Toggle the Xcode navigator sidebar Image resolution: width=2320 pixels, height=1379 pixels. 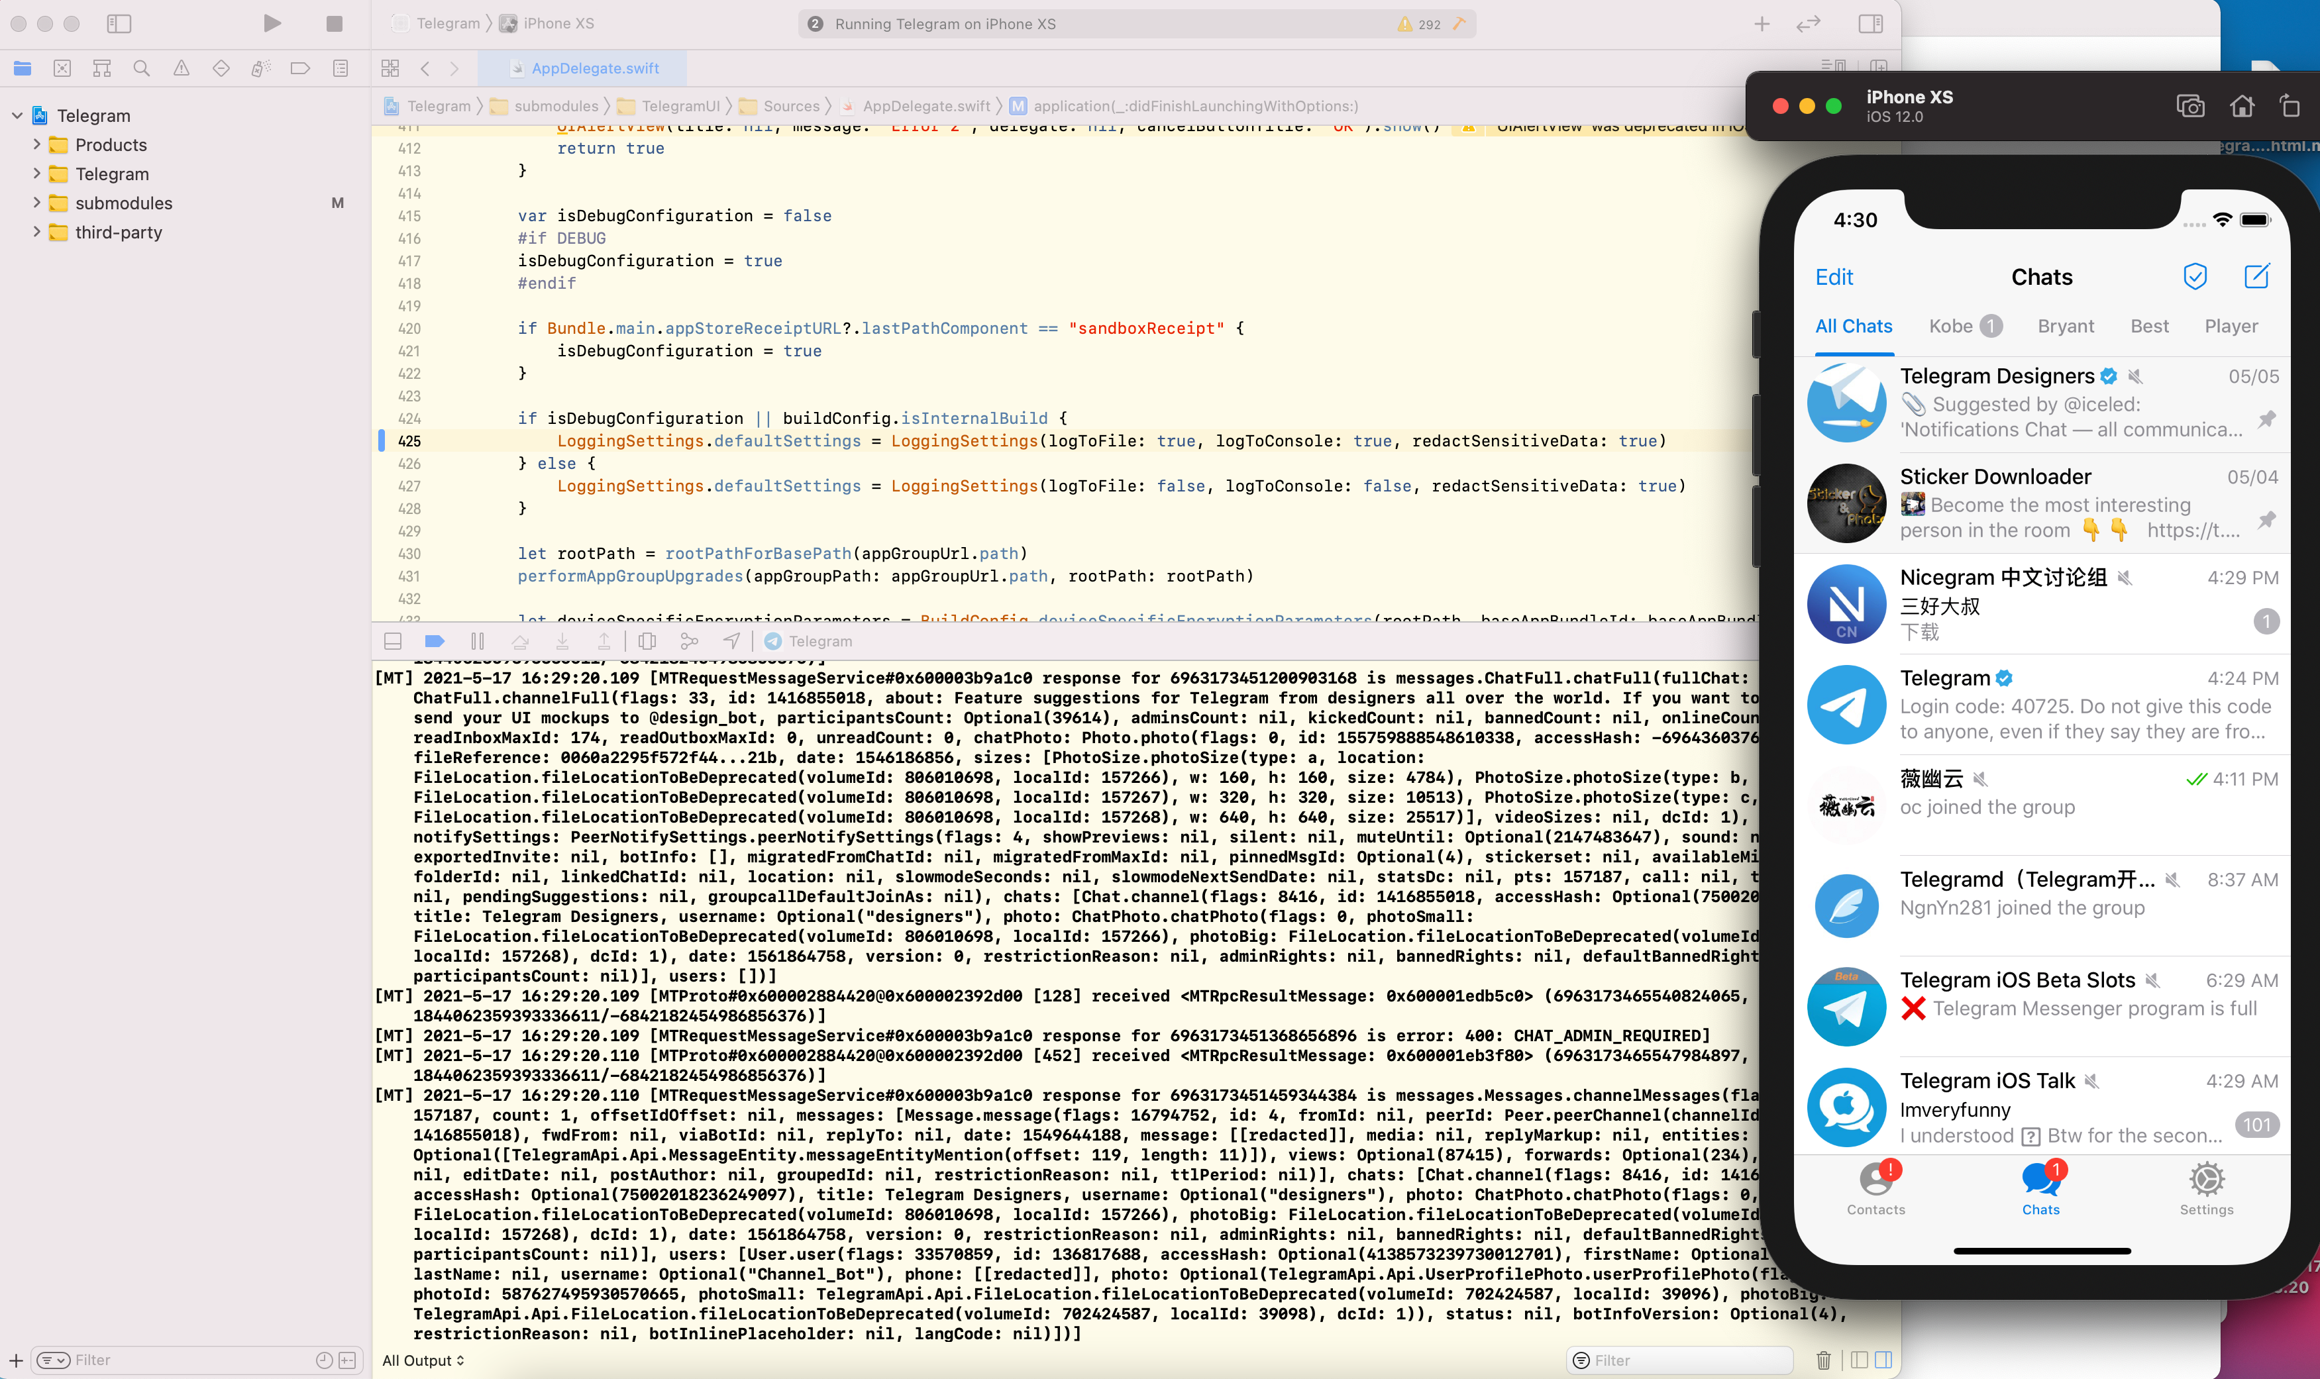click(x=119, y=23)
